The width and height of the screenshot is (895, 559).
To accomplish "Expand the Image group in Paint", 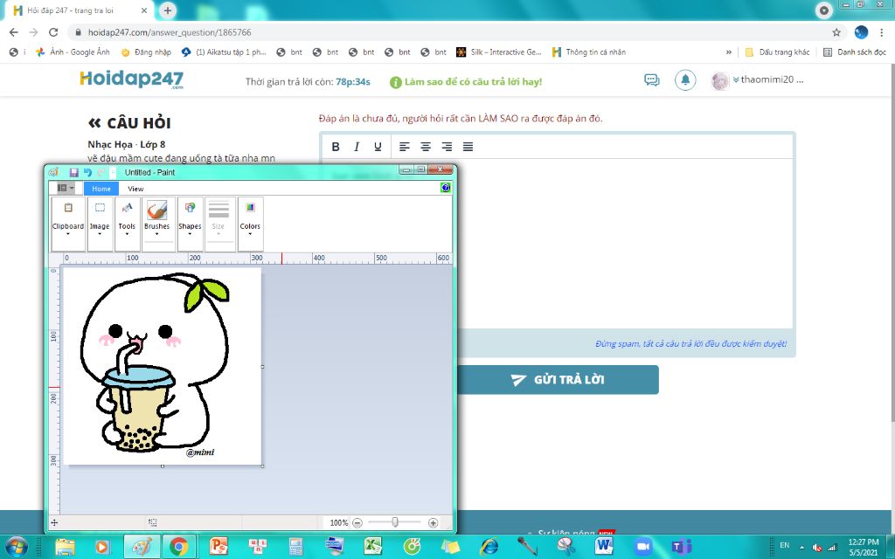I will pos(100,224).
